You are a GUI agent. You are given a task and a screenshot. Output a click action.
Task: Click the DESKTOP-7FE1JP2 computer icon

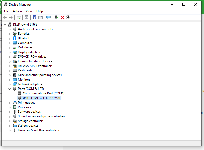coord(10,24)
